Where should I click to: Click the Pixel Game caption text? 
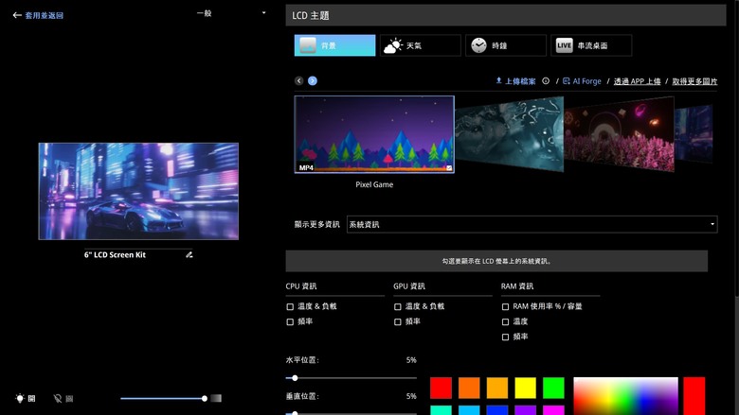coord(374,184)
